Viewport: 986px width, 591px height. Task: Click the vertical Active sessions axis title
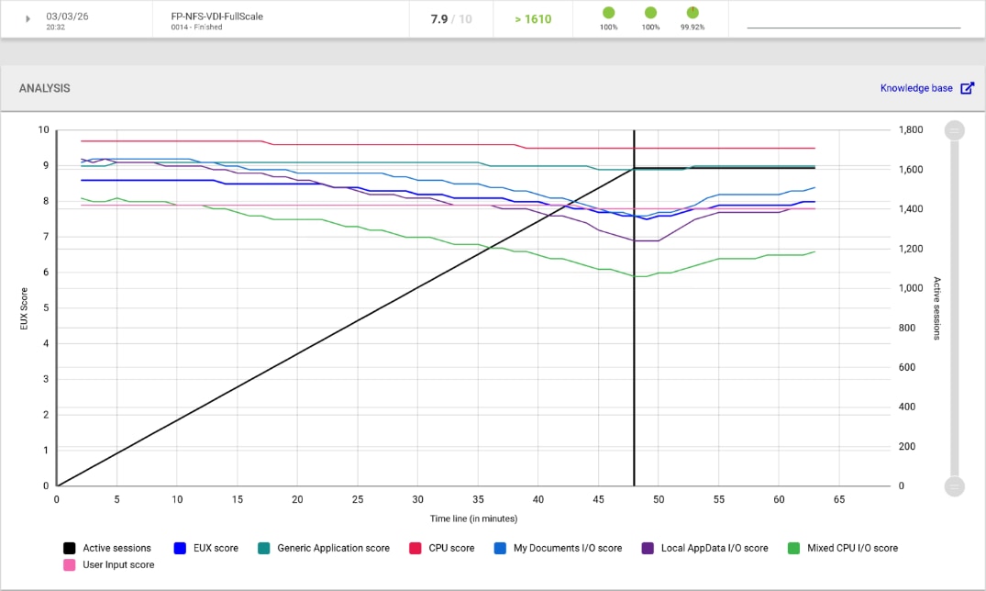(937, 308)
